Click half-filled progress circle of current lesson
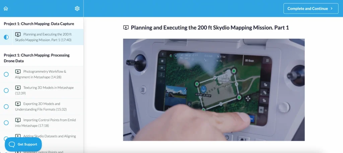The height and width of the screenshot is (153, 343). (x=6, y=37)
